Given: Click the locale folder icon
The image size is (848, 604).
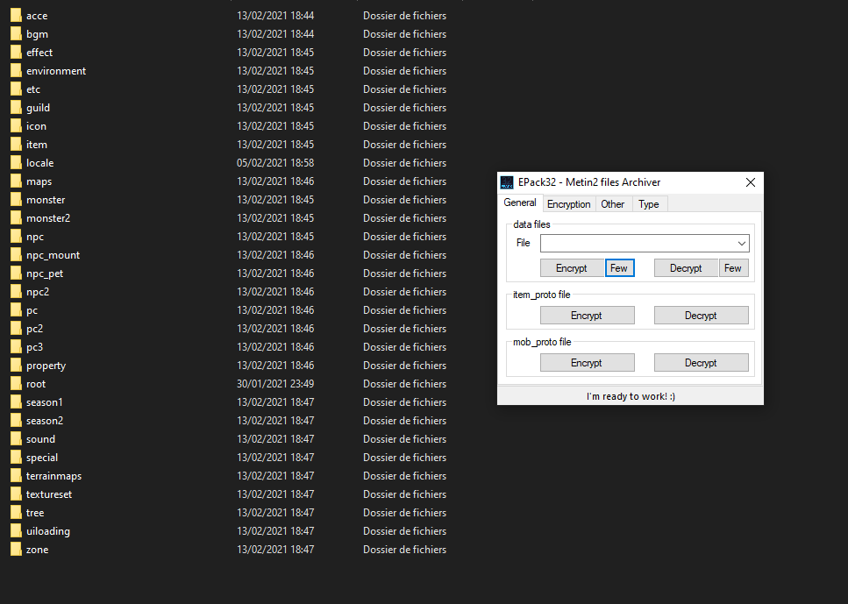Looking at the screenshot, I should [17, 163].
